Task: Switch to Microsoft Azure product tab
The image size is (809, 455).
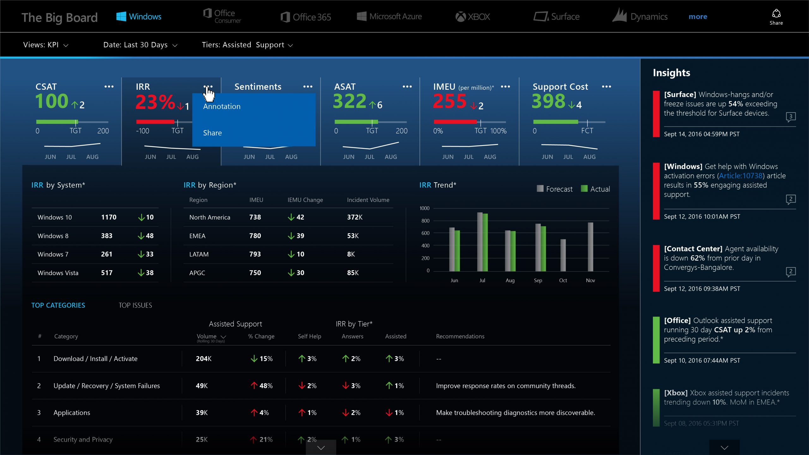Action: [x=389, y=16]
